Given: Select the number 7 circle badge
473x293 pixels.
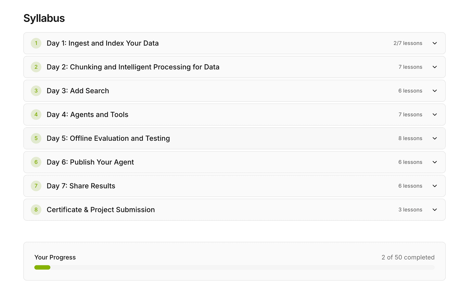Looking at the screenshot, I should point(36,186).
